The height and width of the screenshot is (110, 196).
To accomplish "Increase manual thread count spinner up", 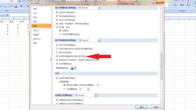I will click(x=88, y=88).
